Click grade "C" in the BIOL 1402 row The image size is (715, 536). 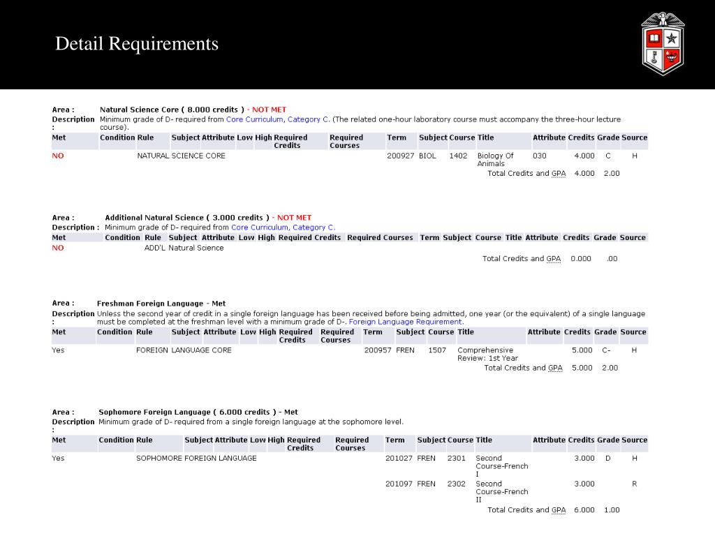pos(608,156)
